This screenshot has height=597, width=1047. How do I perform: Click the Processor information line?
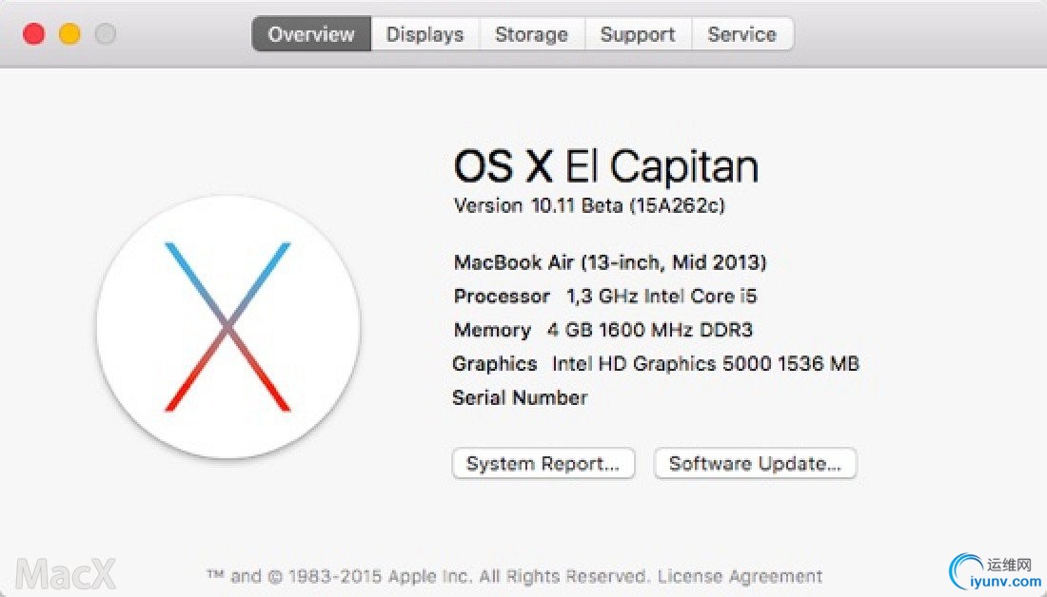click(605, 297)
